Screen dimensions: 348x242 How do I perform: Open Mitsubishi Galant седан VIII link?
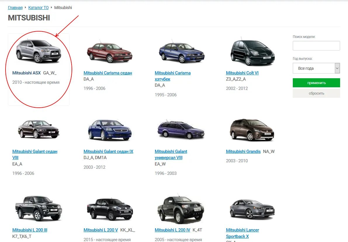(x=35, y=154)
